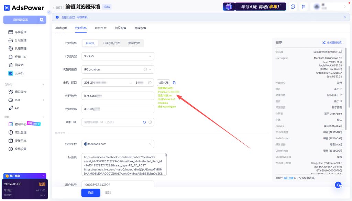Click info icon in IP查询渠道 field
This screenshot has width=352, height=201.
[x=145, y=69]
